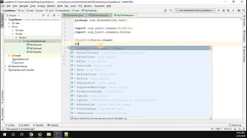Select RunWith completion suggestion
The width and height of the screenshot is (247, 138).
pyautogui.click(x=140, y=48)
